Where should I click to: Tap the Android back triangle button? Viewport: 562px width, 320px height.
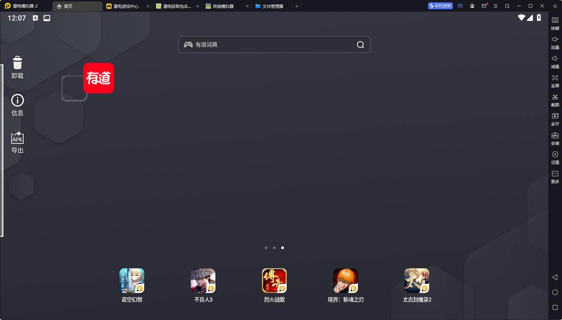[x=555, y=277]
